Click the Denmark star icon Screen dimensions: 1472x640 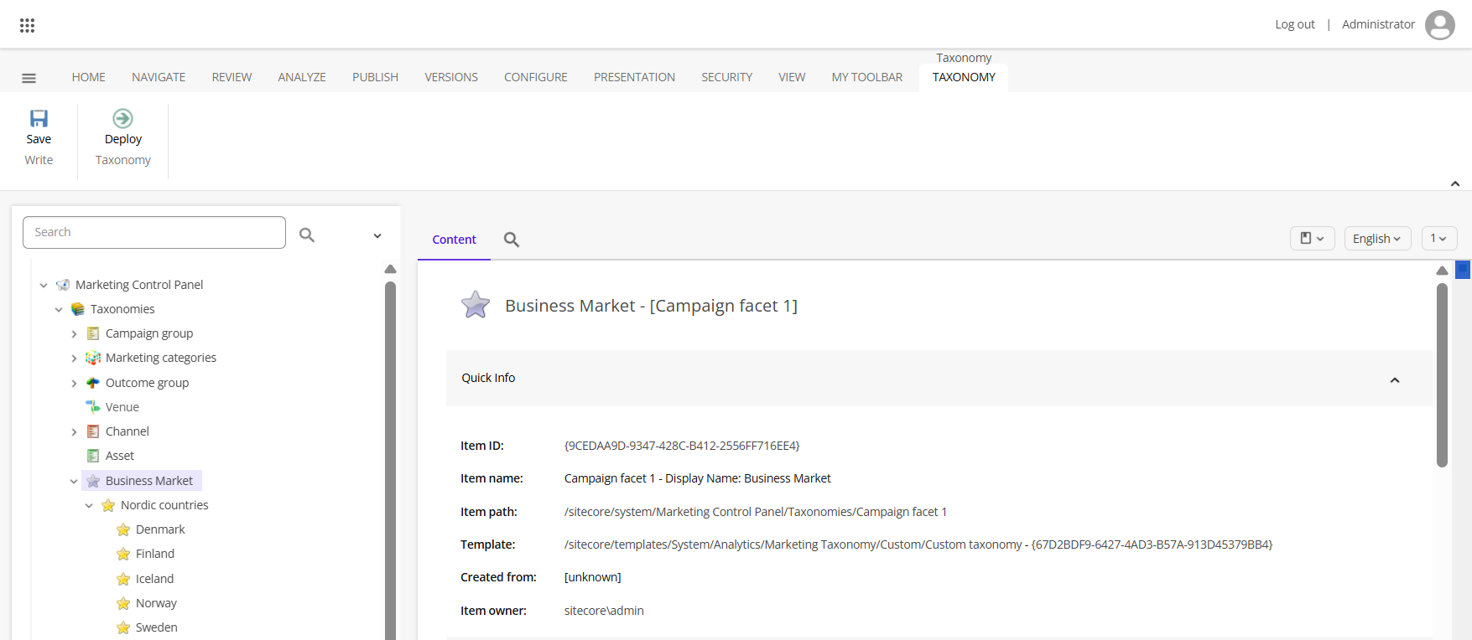point(123,529)
